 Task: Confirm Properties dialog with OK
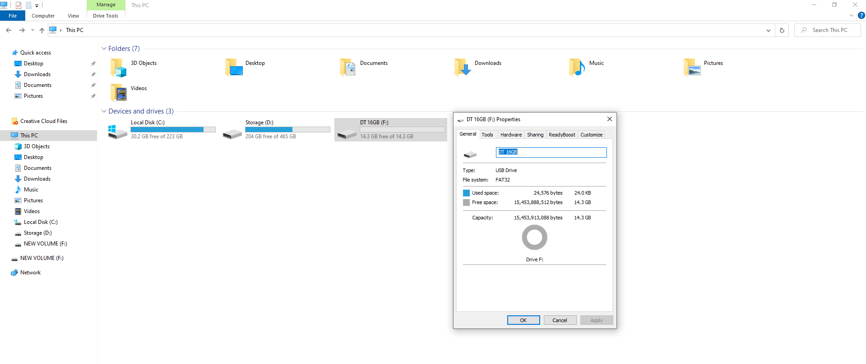click(x=523, y=320)
